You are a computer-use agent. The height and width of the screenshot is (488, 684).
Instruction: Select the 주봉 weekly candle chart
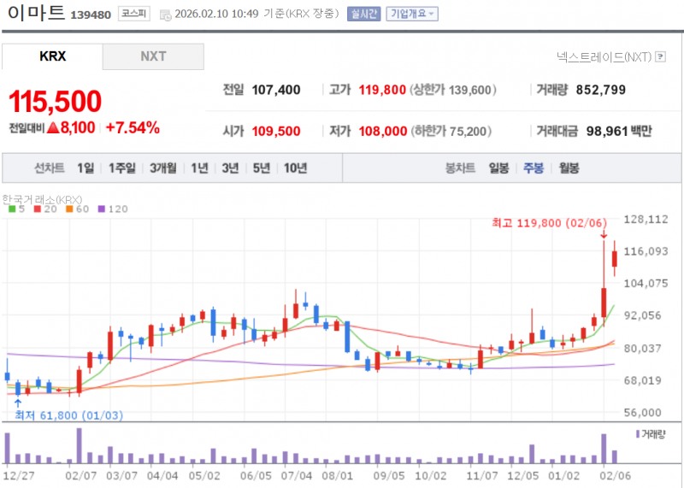[534, 168]
